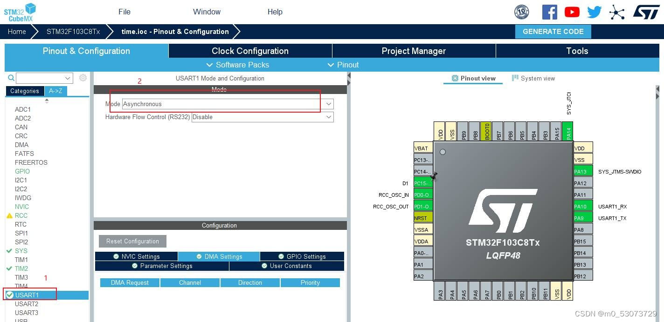Select GPIO in peripheral list
This screenshot has height=322, width=664.
22,171
